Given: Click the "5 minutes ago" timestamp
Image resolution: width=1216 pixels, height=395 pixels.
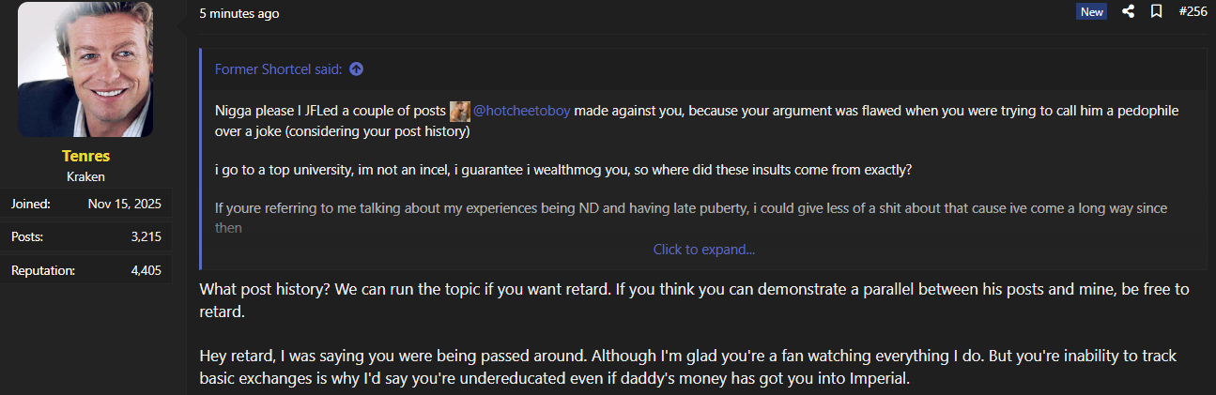Looking at the screenshot, I should click(x=239, y=13).
